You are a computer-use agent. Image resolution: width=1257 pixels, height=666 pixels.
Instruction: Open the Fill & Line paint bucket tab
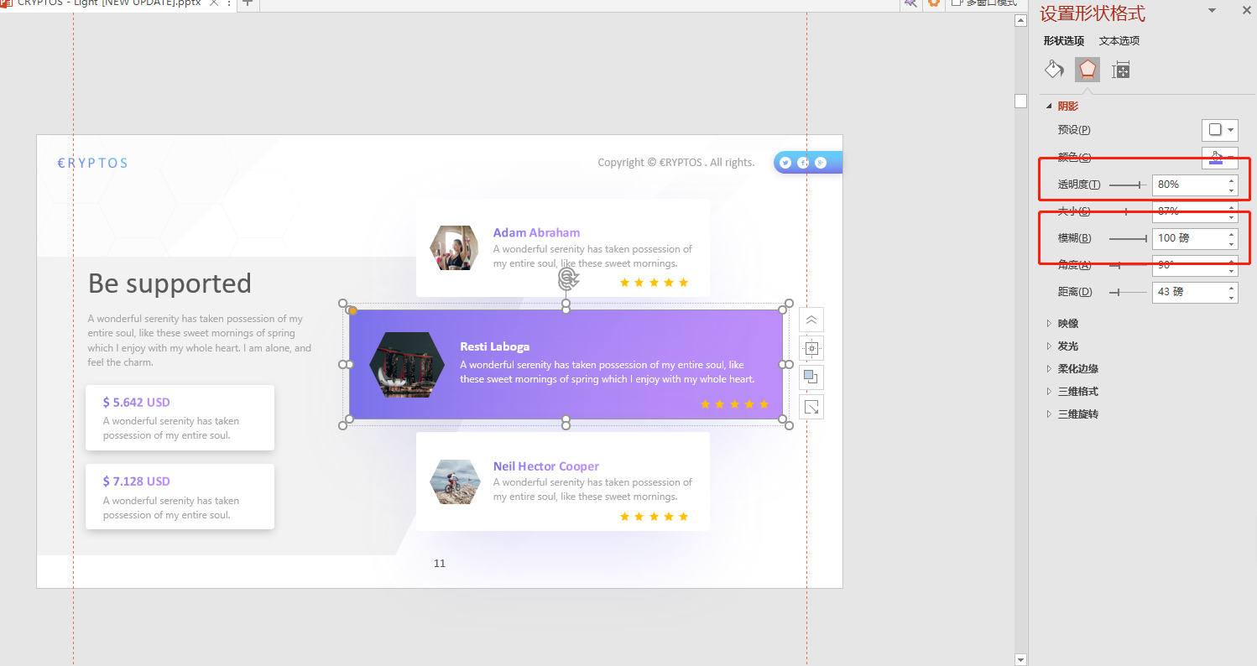(1054, 70)
